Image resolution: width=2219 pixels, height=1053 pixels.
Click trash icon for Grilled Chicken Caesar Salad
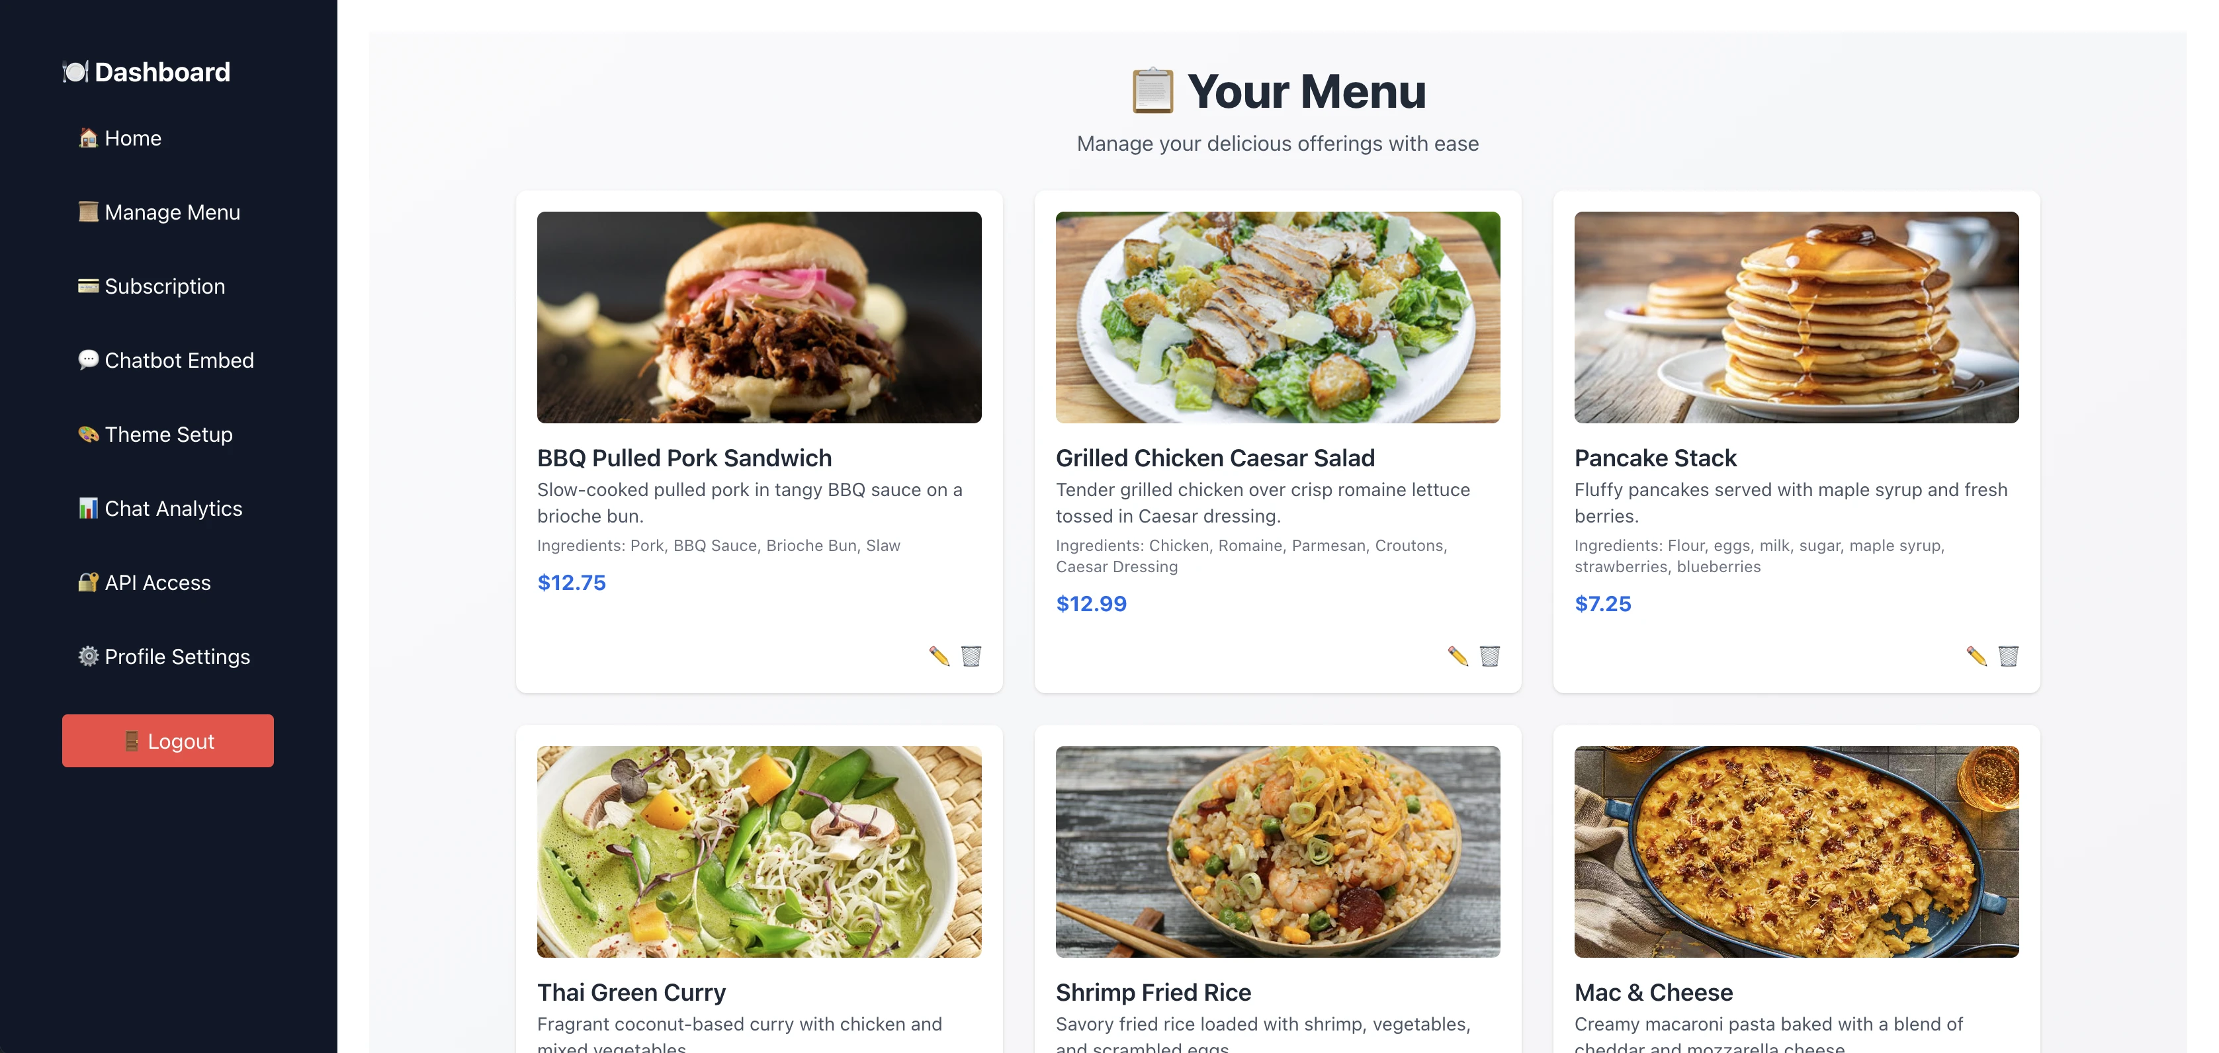click(1489, 656)
